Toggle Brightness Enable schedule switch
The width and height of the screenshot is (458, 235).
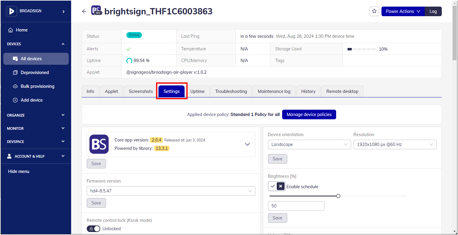tap(276, 186)
